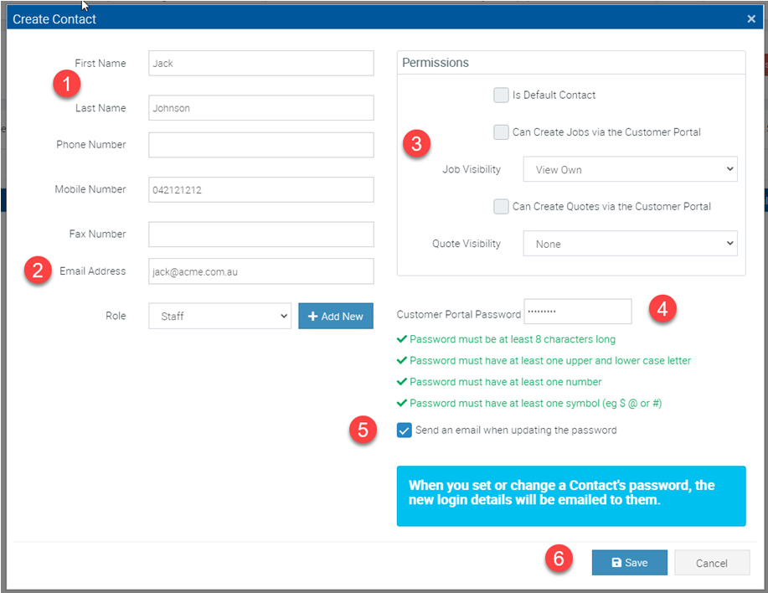Screen dimensions: 768x593
Task: Select the empty Fax Number field
Action: 260,235
